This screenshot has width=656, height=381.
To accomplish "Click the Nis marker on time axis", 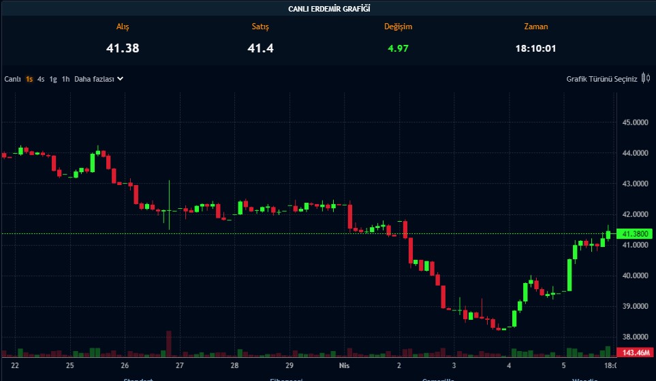I will point(345,365).
